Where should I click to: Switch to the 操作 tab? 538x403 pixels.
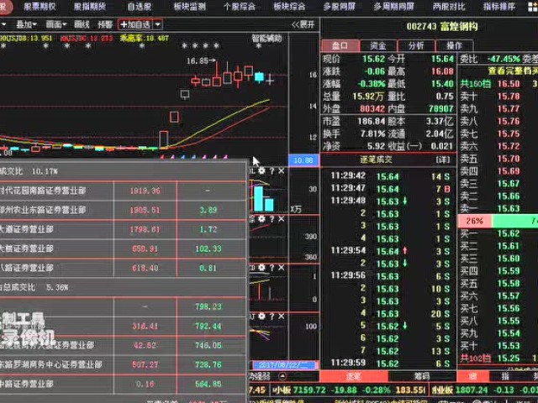tap(454, 46)
